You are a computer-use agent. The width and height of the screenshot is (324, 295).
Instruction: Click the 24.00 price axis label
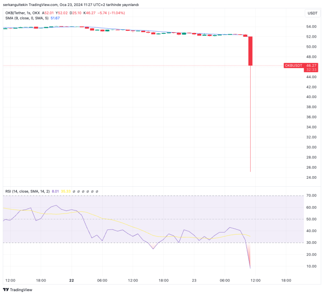(311, 178)
